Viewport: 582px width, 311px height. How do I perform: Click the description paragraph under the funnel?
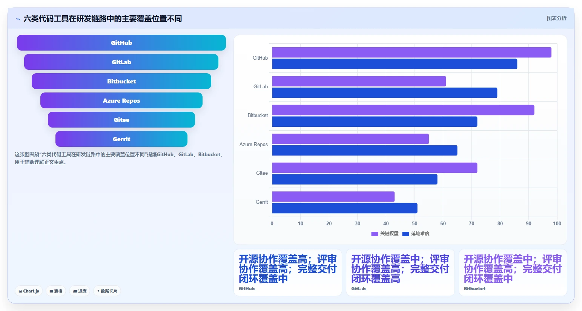tap(119, 158)
